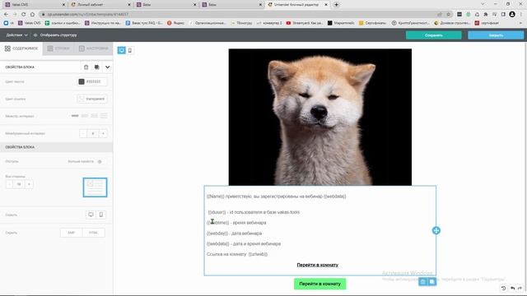The image size is (527, 296).
Task: Toggle hide on desktop icon in sidebar
Action: (91, 215)
